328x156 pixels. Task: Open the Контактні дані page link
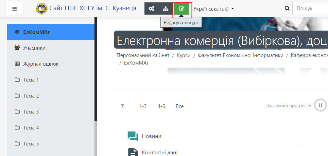[160, 152]
